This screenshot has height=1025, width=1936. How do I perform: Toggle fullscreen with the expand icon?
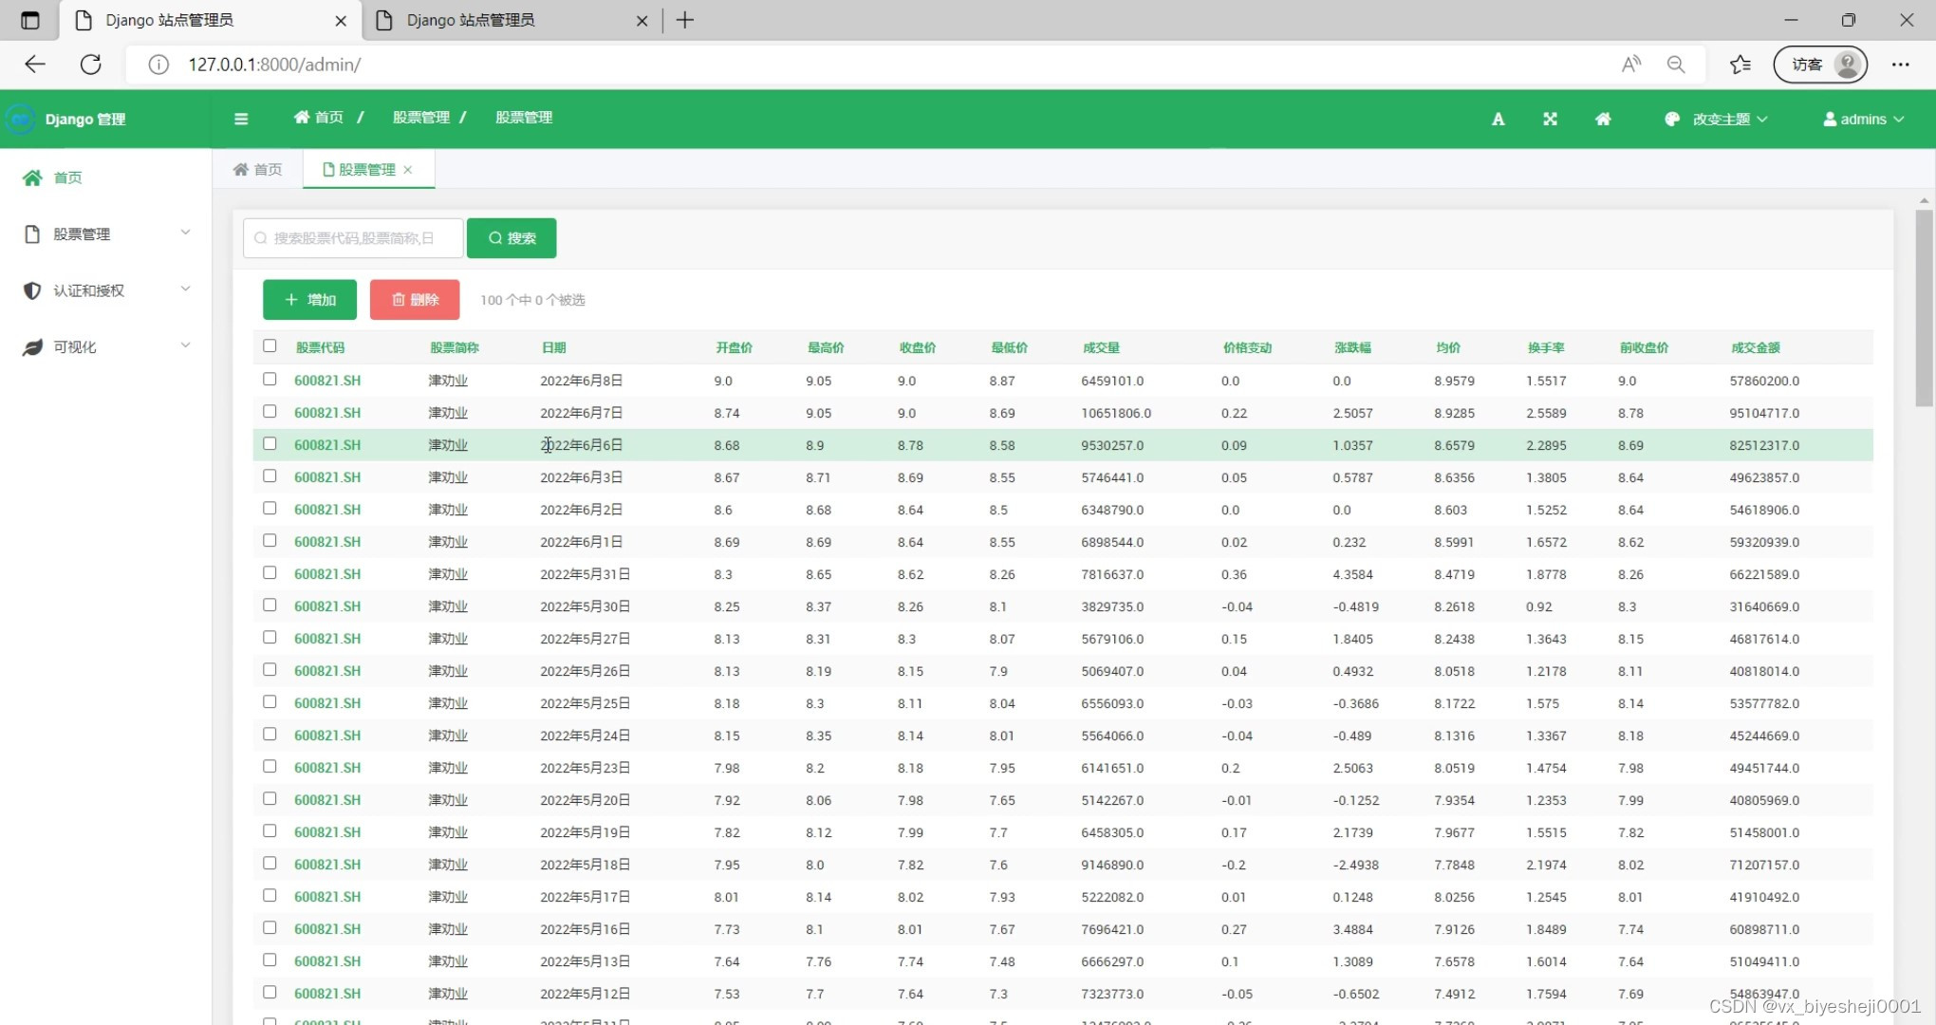coord(1550,120)
